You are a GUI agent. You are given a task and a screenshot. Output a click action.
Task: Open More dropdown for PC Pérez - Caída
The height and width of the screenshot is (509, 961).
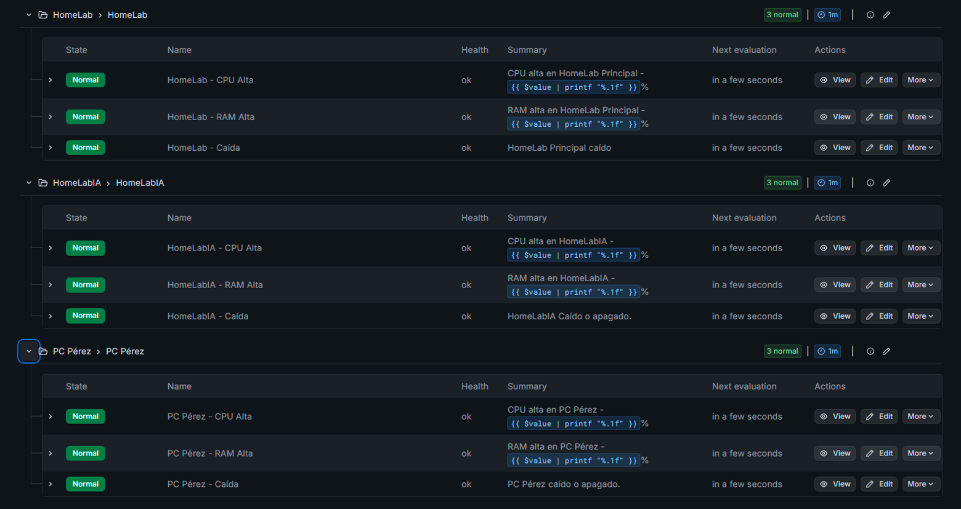[x=920, y=484]
